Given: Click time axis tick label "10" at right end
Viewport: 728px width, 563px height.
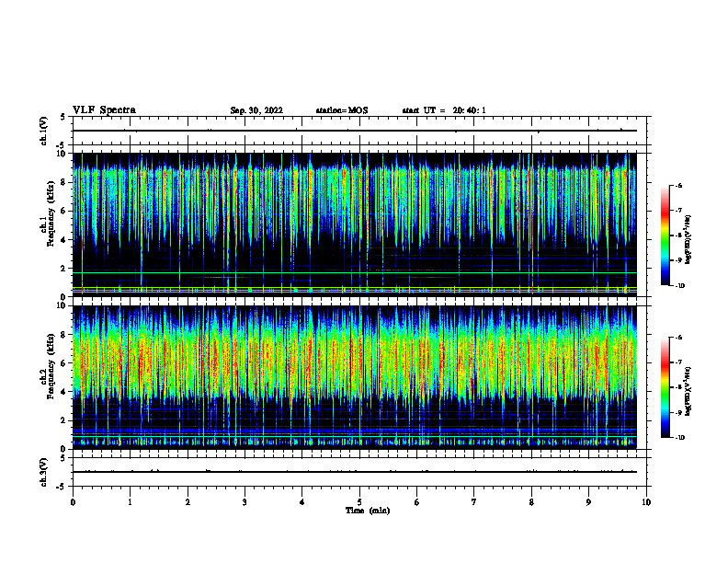Looking at the screenshot, I should pos(646,502).
